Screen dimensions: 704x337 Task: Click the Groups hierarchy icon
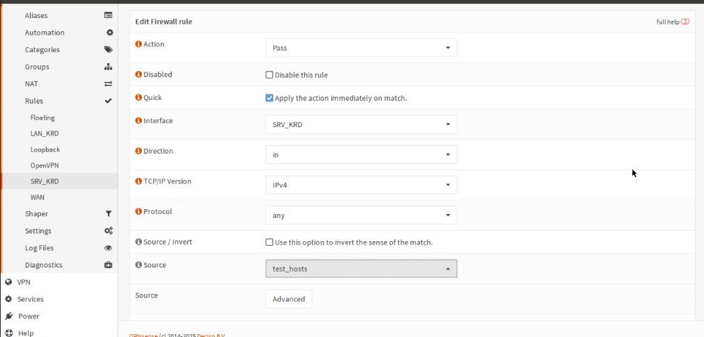tap(108, 67)
